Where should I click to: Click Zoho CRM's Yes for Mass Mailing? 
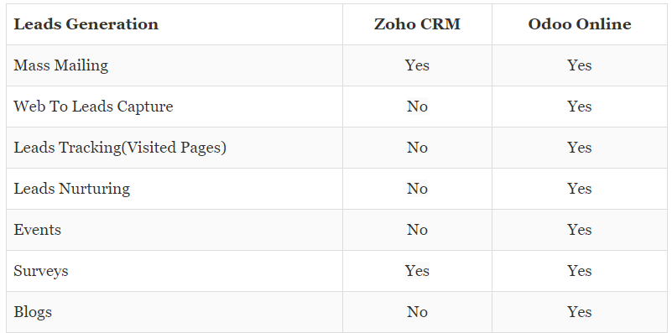click(x=417, y=65)
